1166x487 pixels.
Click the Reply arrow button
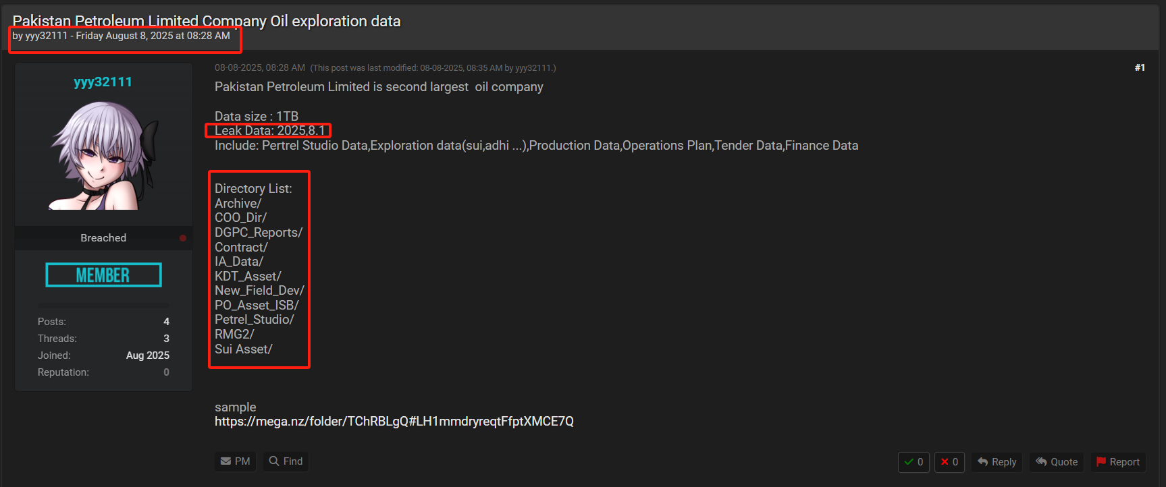997,462
